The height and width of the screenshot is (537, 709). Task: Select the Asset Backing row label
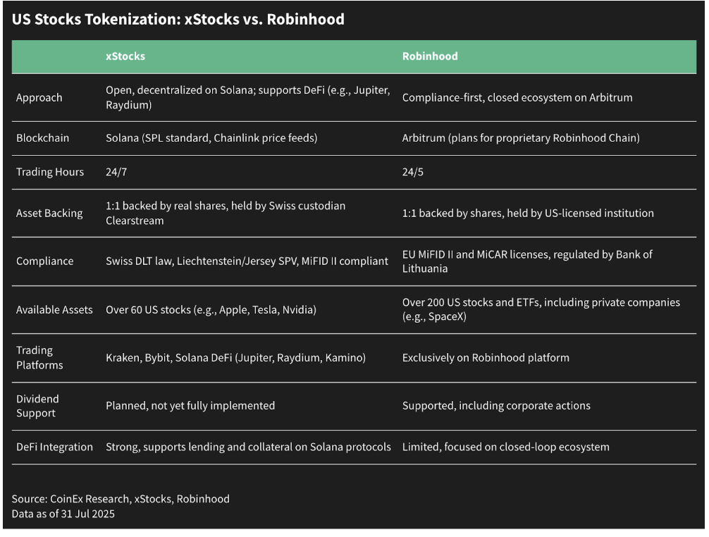coord(49,213)
